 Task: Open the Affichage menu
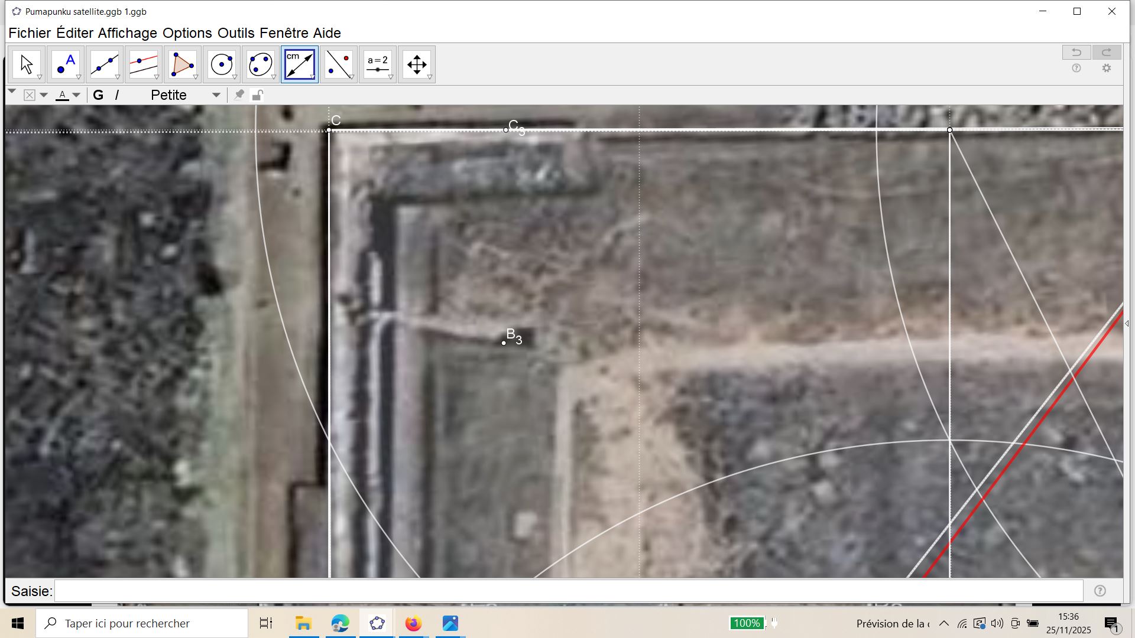(127, 33)
